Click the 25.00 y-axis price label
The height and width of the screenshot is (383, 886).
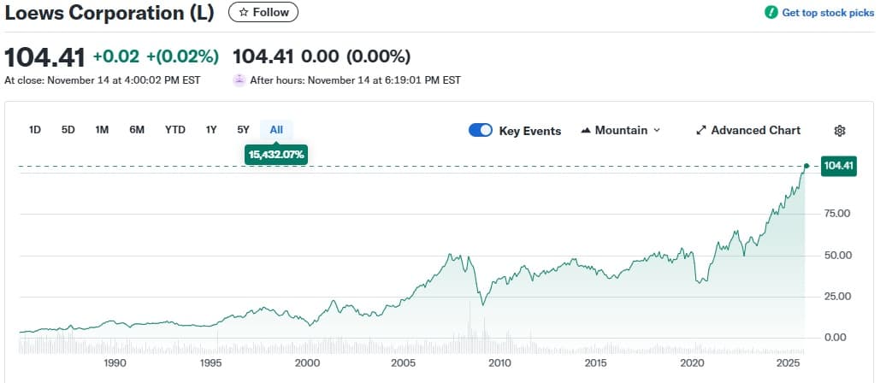tap(837, 296)
